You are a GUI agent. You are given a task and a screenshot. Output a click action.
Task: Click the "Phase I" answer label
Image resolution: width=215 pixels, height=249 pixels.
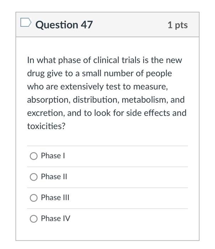[53, 156]
